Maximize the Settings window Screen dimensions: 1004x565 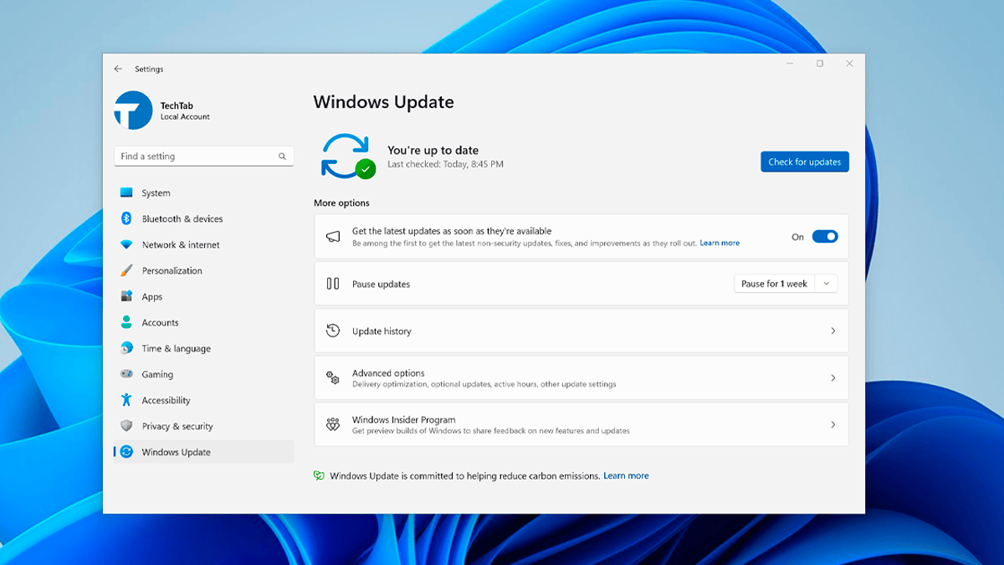click(820, 64)
